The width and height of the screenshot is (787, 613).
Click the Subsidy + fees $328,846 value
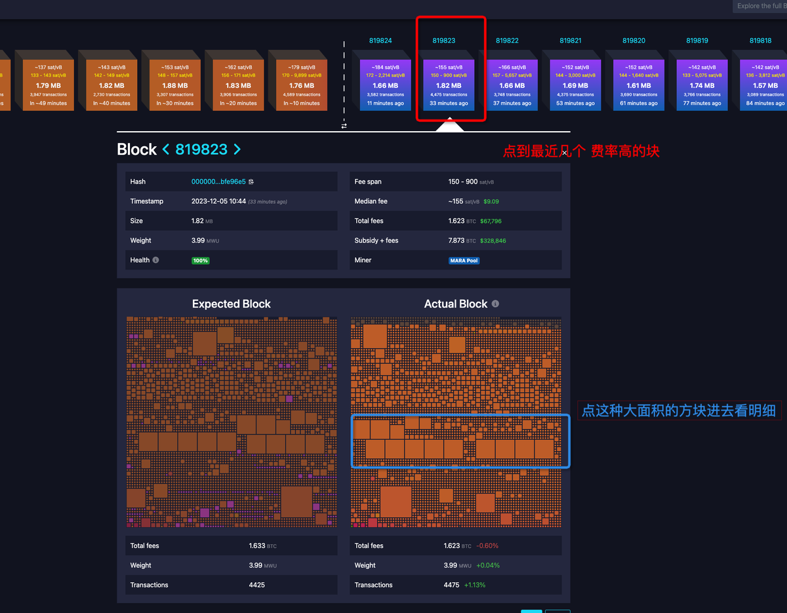pyautogui.click(x=493, y=241)
